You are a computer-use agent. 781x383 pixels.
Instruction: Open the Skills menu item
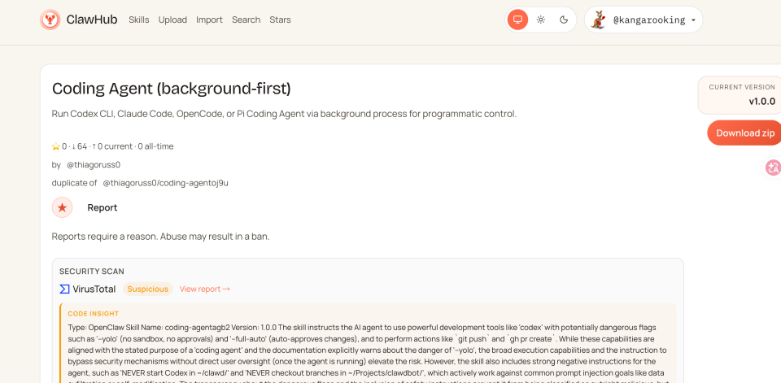click(139, 20)
